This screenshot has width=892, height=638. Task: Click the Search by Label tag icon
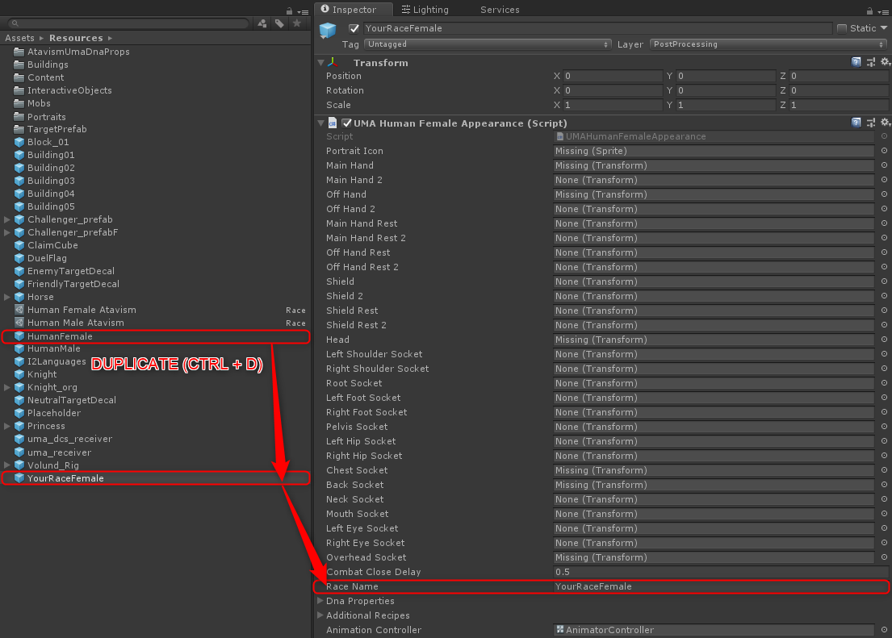click(x=279, y=23)
